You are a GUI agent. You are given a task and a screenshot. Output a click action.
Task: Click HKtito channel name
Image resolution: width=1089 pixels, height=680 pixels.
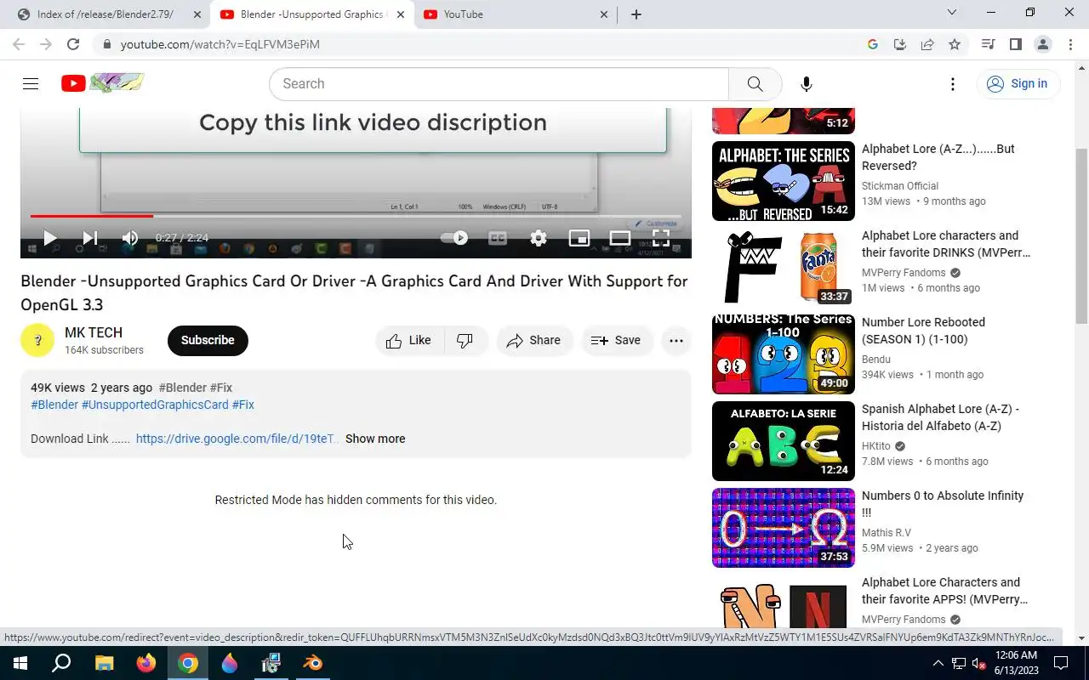pyautogui.click(x=876, y=446)
